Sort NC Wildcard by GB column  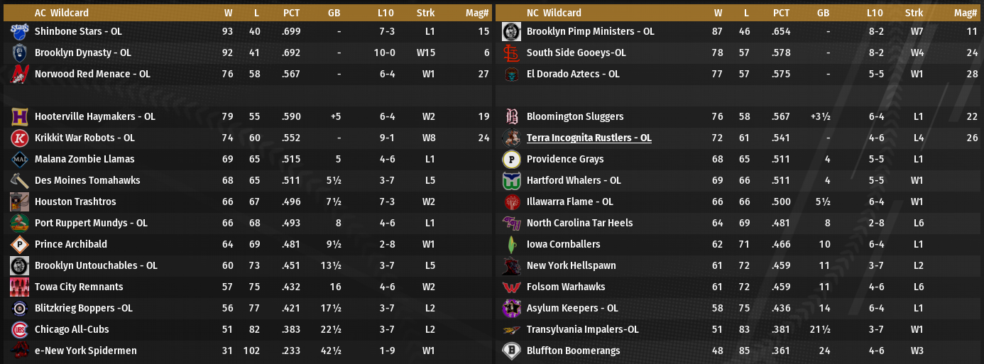click(823, 13)
